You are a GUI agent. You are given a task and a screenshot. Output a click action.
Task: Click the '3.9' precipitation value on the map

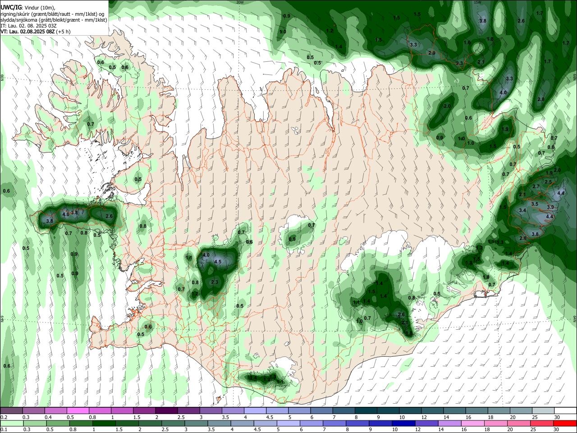tap(550, 207)
